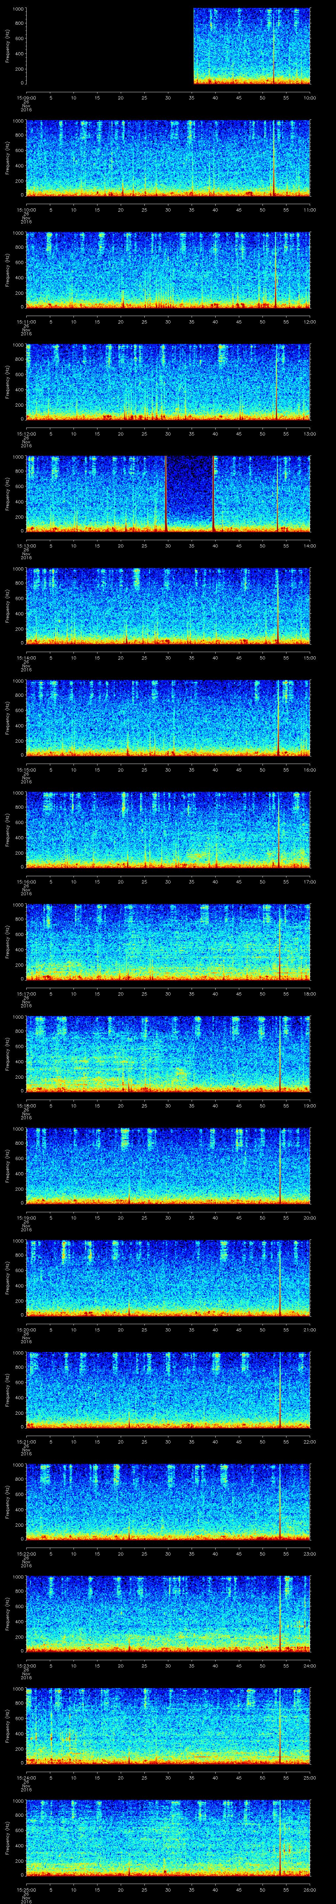The height and width of the screenshot is (1904, 336).
Task: Click Frequency (Hz) axis label of 15:09:00 plot
Action: coord(8,46)
